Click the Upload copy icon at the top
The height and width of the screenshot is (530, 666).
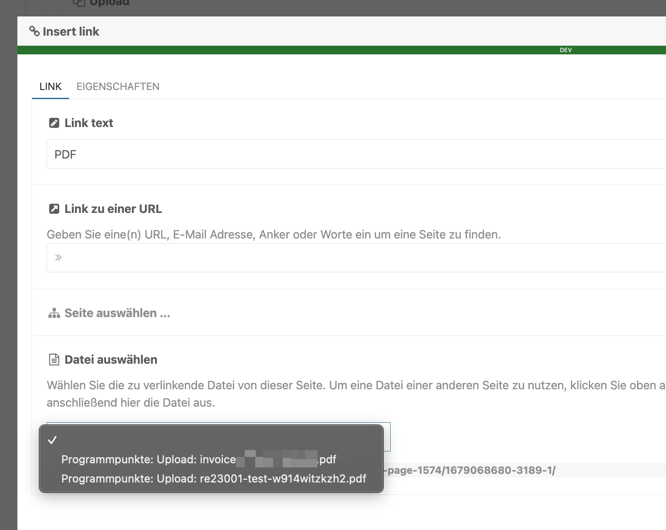pos(79,3)
